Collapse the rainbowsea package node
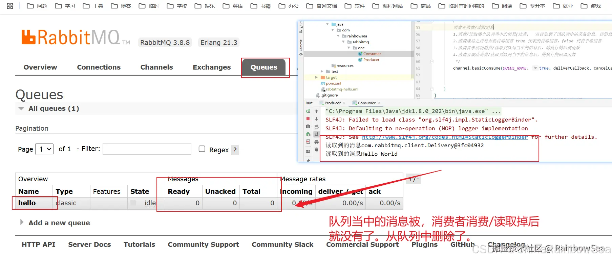612x260 pixels. (x=338, y=36)
